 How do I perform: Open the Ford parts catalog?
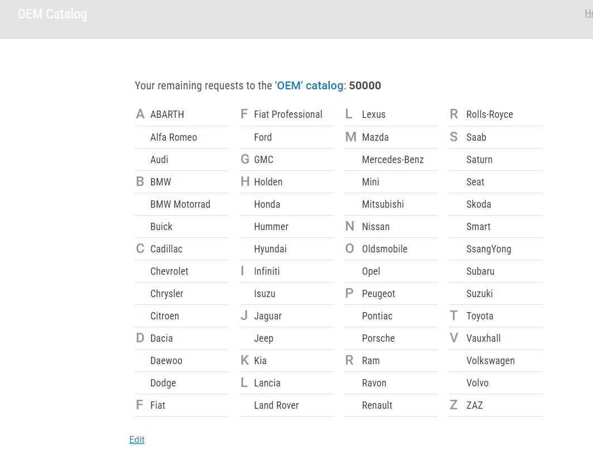point(263,137)
